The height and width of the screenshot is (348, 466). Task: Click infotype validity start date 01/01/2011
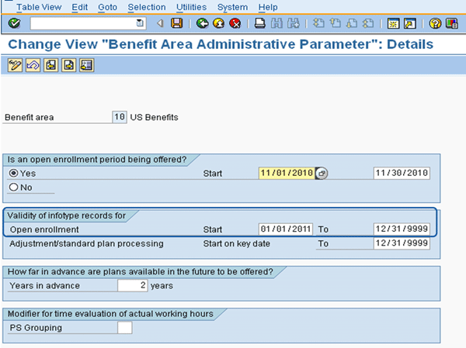click(287, 229)
